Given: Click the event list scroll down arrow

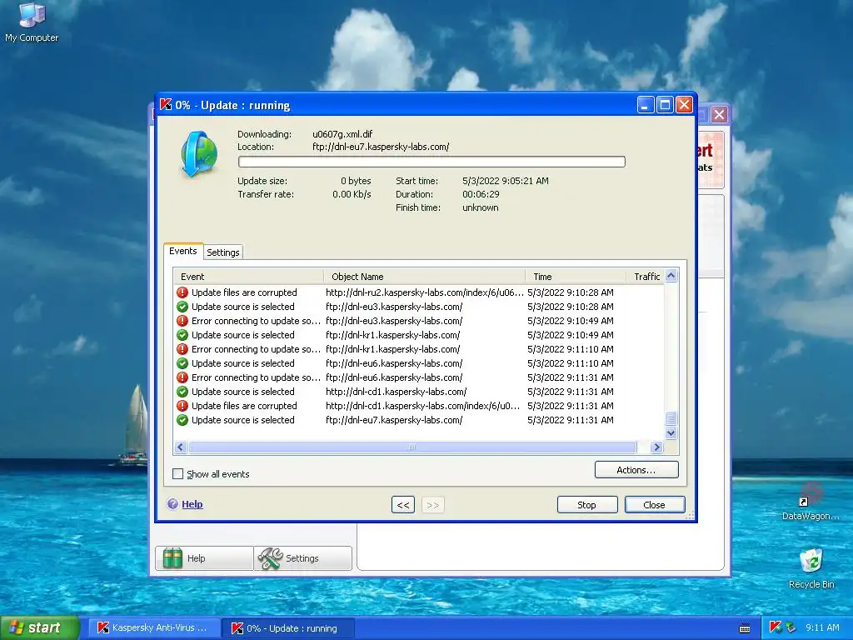Looking at the screenshot, I should [671, 433].
